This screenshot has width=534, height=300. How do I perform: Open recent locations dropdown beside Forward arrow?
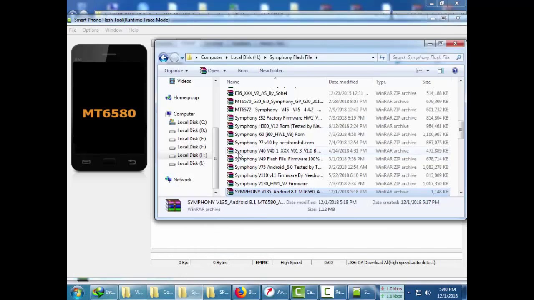coord(182,57)
